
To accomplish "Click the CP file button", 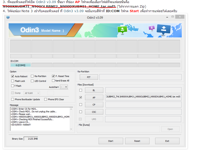I will pyautogui.click(x=94, y=105).
